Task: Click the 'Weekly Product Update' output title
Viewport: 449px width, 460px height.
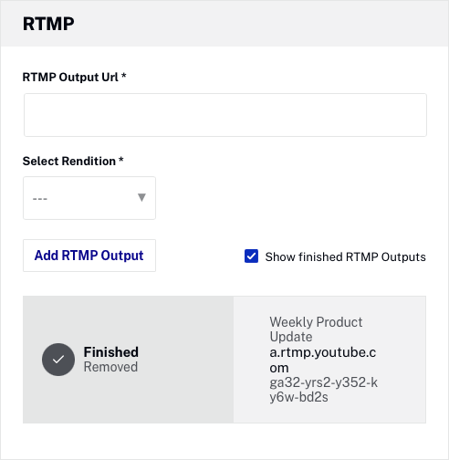Action: pos(316,329)
